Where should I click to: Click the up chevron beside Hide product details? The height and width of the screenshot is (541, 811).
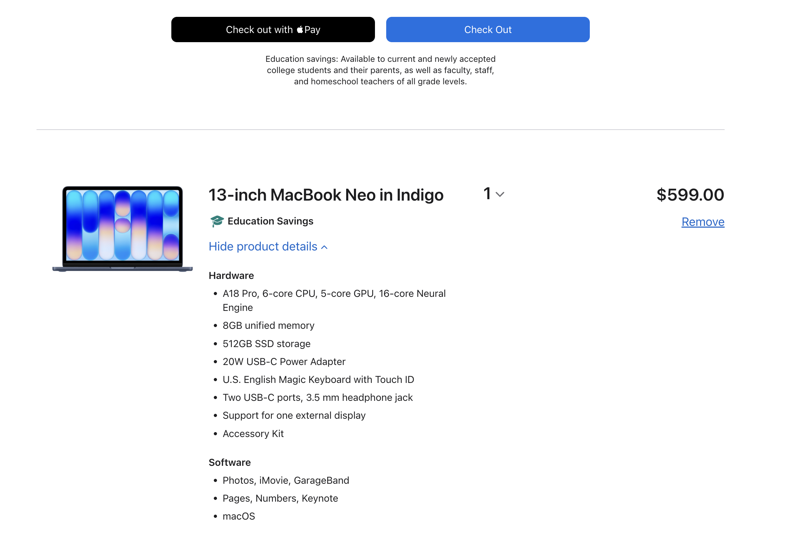(x=325, y=247)
